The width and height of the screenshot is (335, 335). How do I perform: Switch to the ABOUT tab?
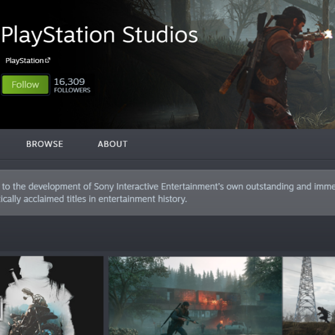pyautogui.click(x=113, y=144)
